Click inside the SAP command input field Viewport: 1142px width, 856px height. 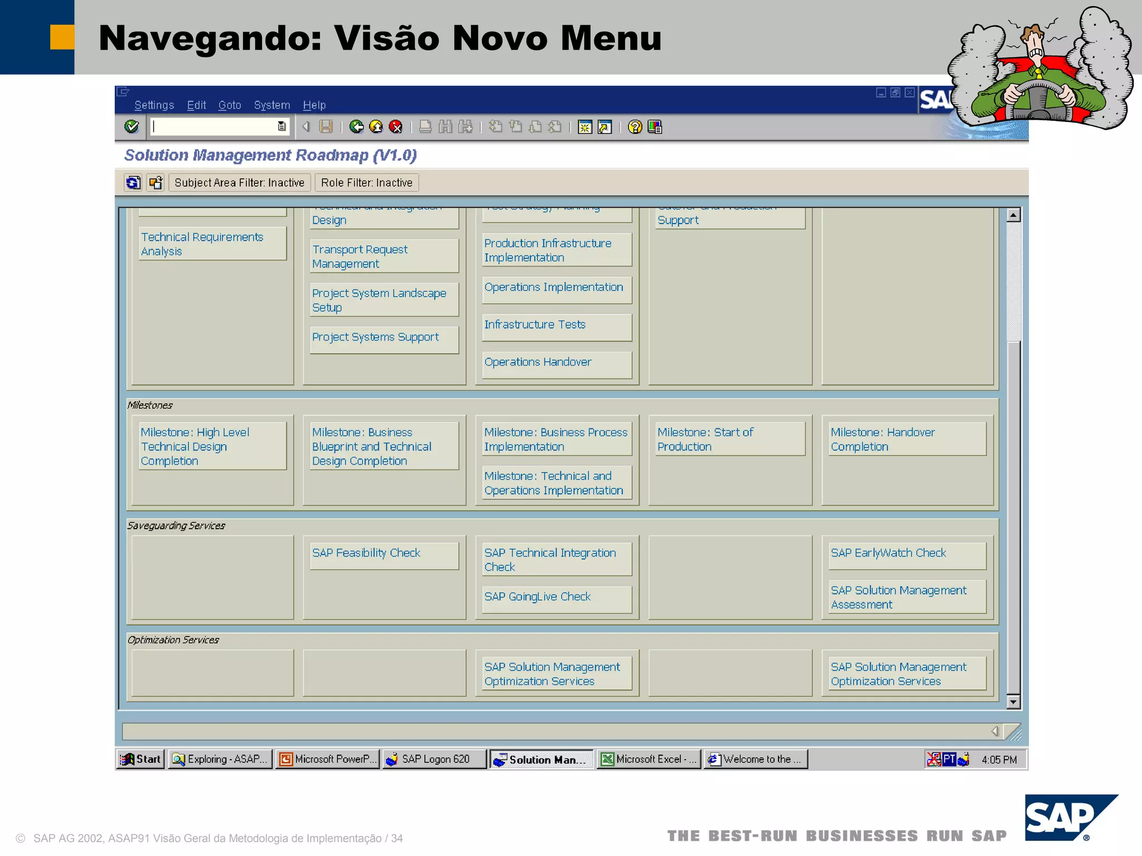click(214, 127)
